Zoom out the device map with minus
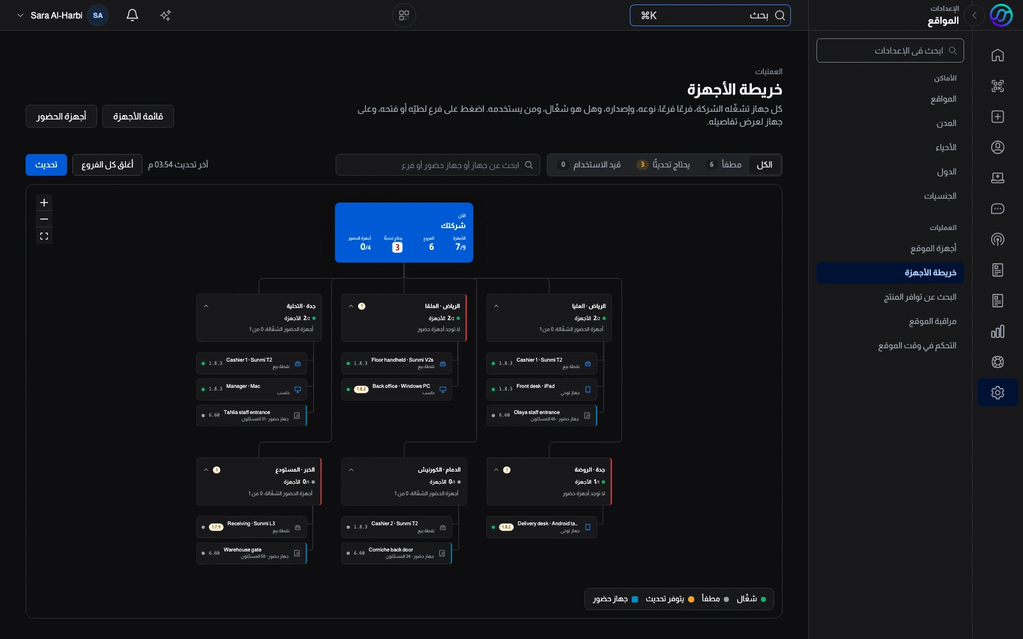1023x639 pixels. tap(44, 219)
